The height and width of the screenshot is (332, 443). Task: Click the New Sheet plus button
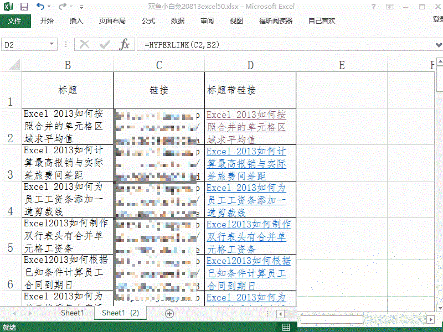tap(169, 313)
